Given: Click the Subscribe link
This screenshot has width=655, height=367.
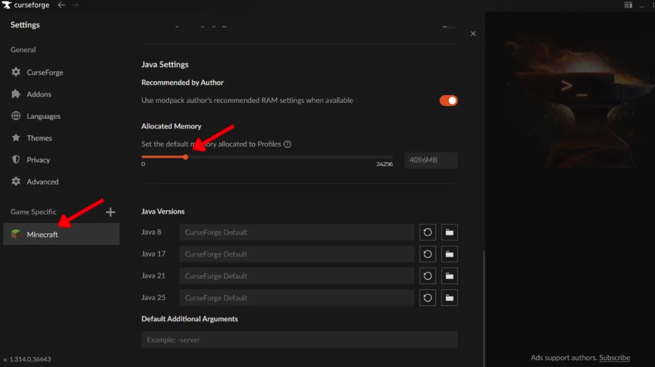Looking at the screenshot, I should tap(614, 358).
